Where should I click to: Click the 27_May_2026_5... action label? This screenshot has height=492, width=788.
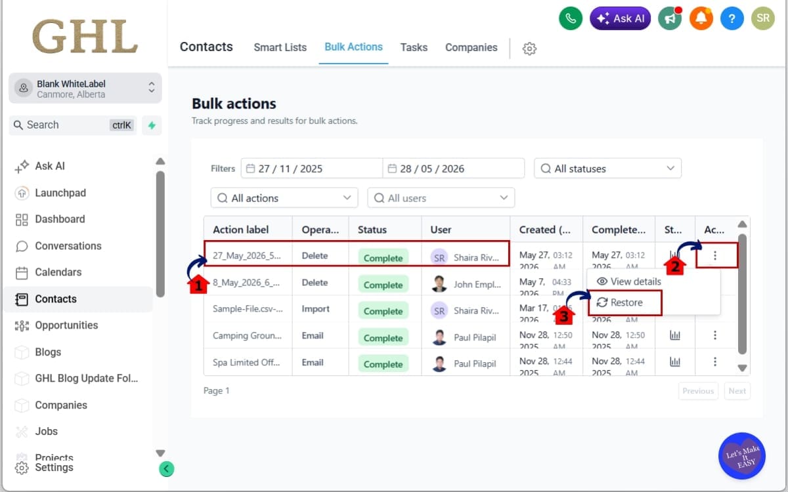click(246, 256)
